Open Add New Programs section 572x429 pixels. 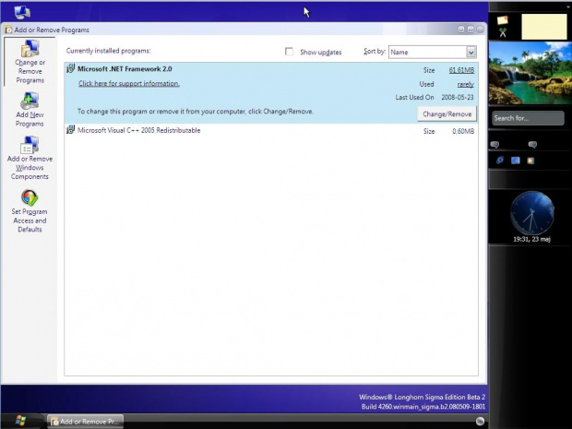coord(30,110)
